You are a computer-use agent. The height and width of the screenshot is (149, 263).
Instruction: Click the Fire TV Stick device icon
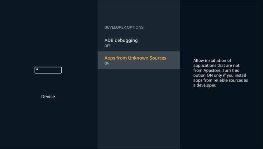tap(48, 70)
